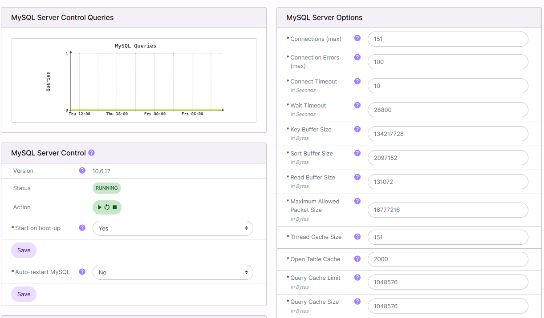This screenshot has width=544, height=318.
Task: Click the Connect Timeout input field
Action: 448,86
